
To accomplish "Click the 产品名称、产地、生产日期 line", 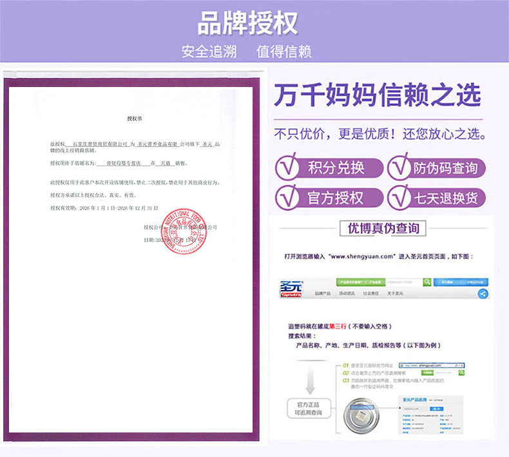I will (x=368, y=345).
